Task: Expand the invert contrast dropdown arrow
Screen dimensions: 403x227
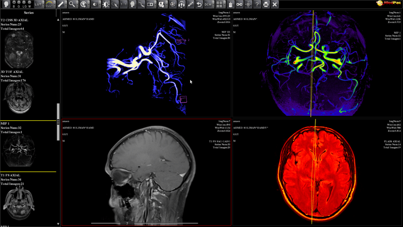Action: (x=100, y=4)
